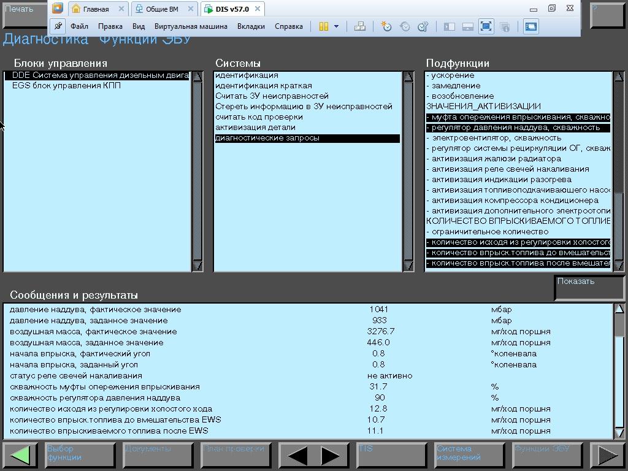Open the Файл menu
628x471 pixels.
[x=79, y=26]
